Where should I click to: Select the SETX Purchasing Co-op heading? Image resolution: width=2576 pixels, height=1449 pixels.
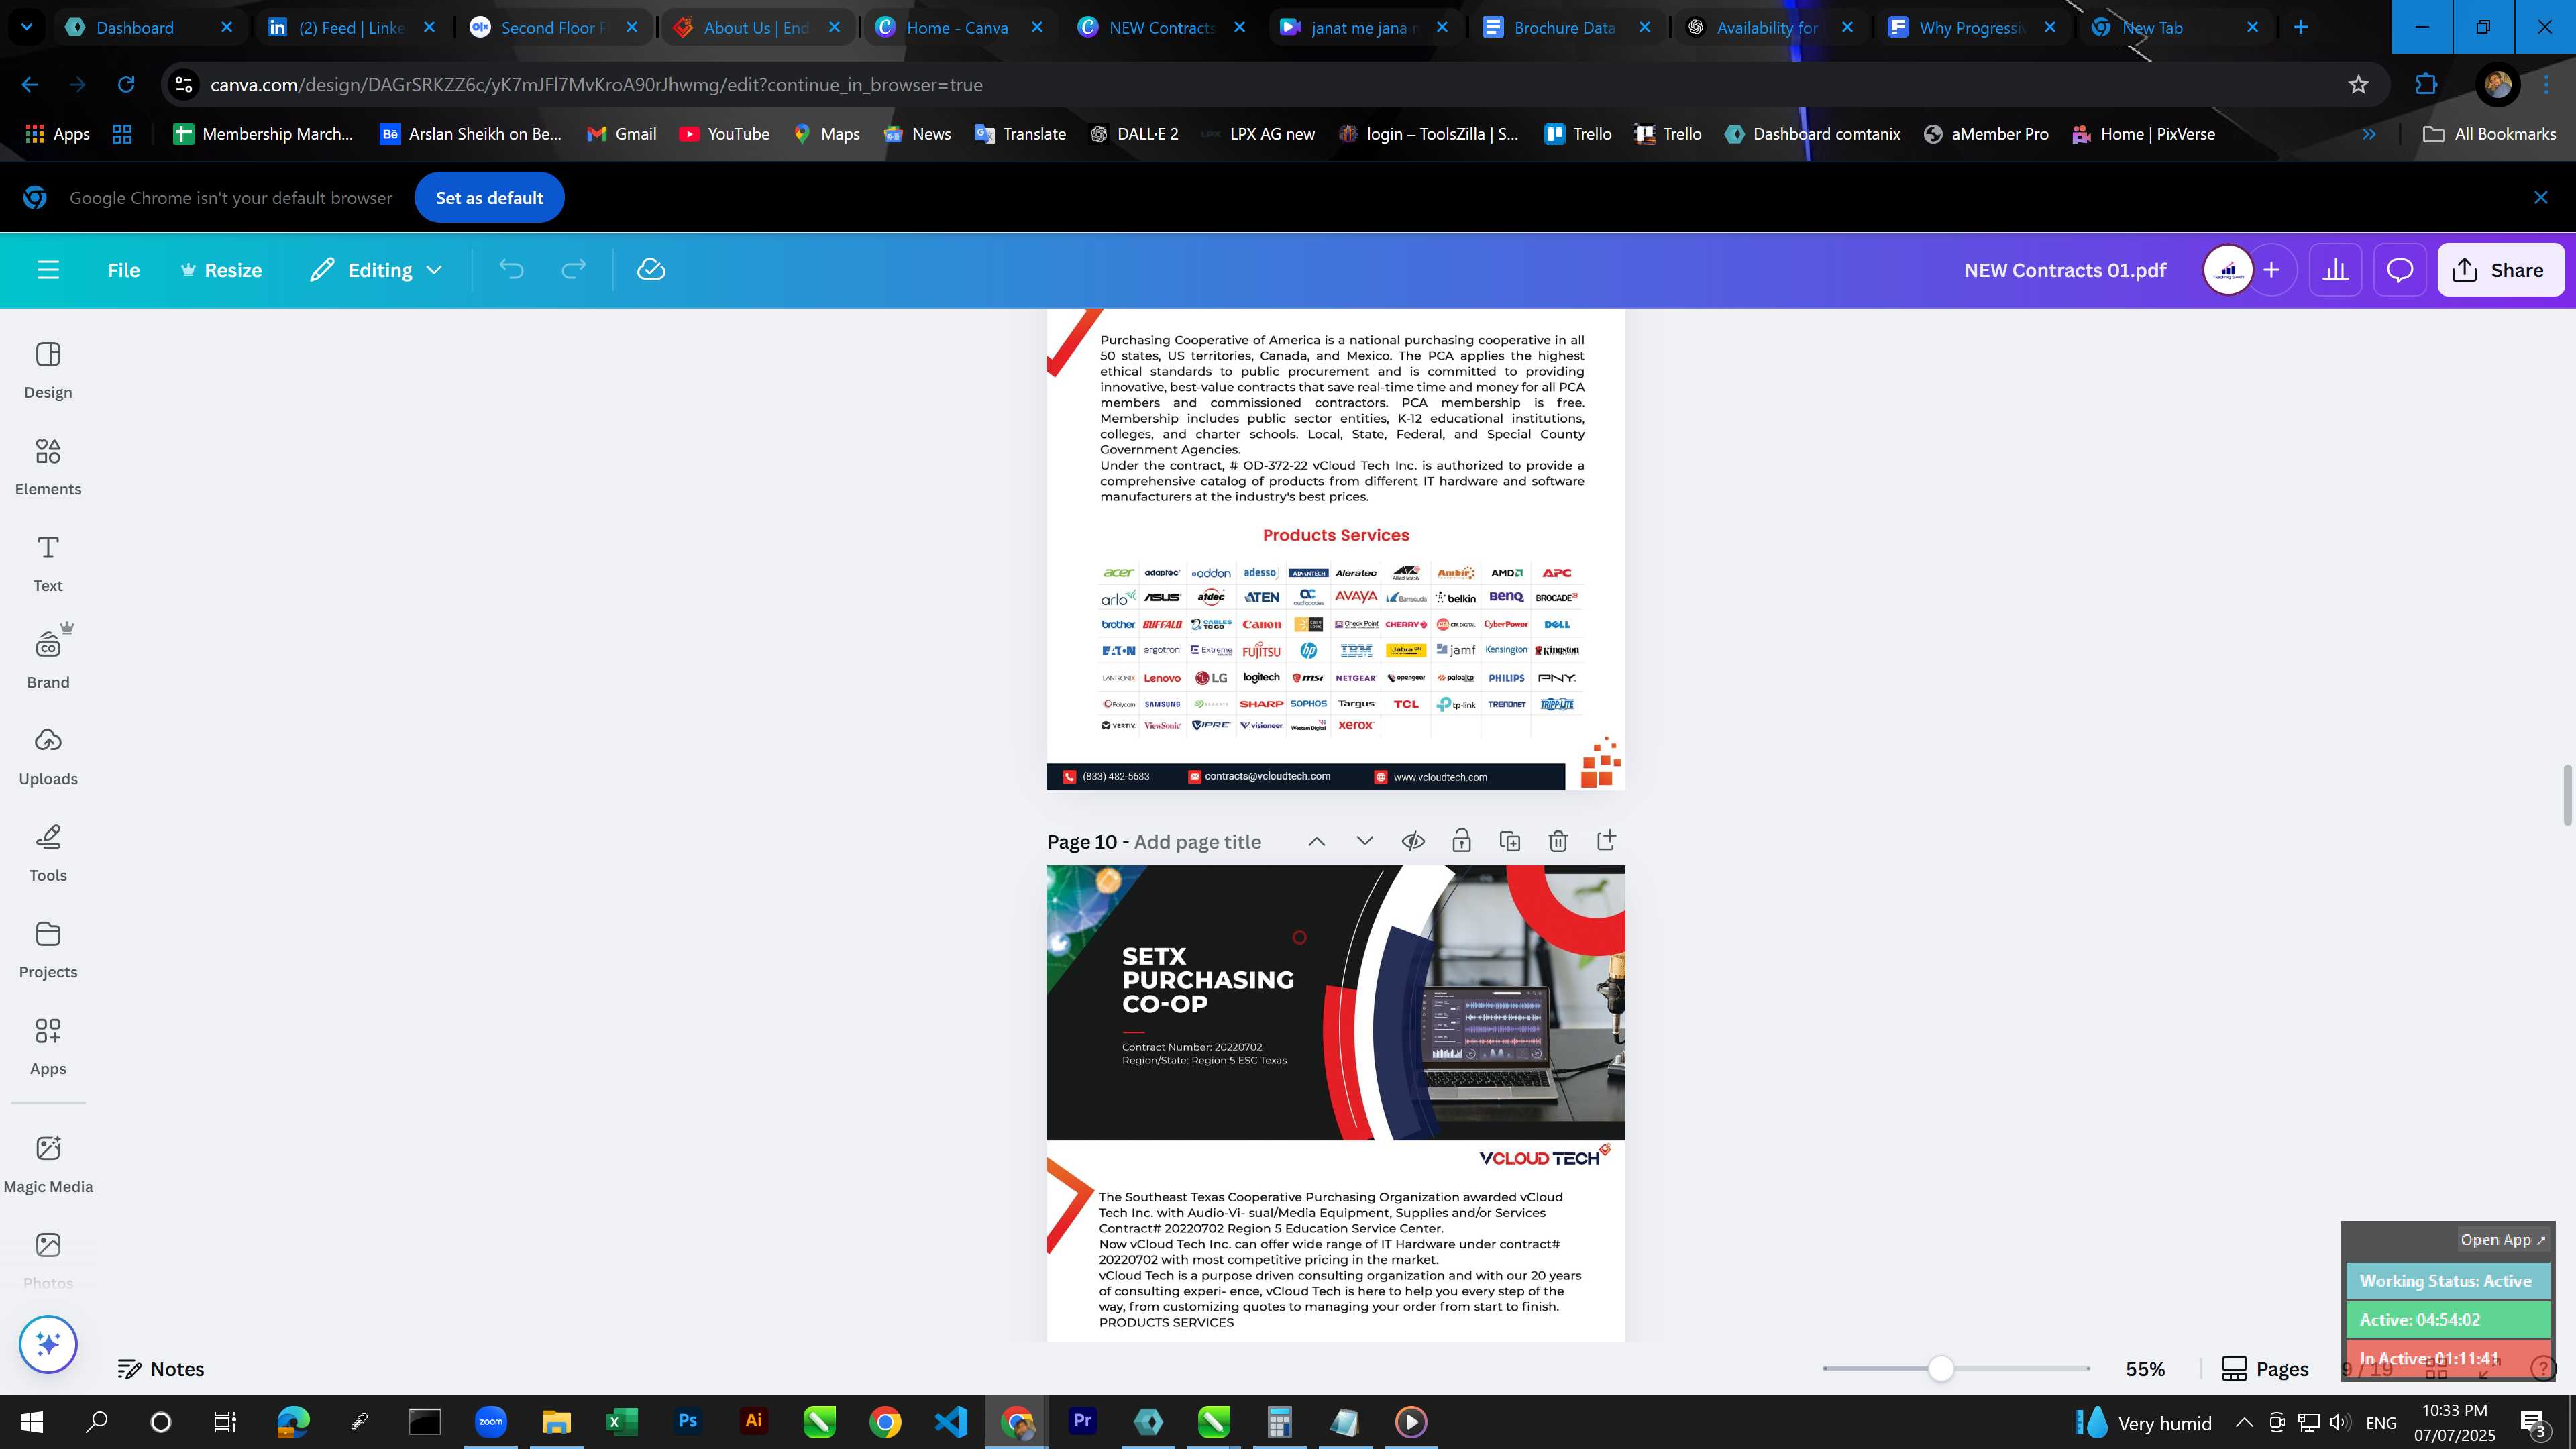pyautogui.click(x=1207, y=980)
